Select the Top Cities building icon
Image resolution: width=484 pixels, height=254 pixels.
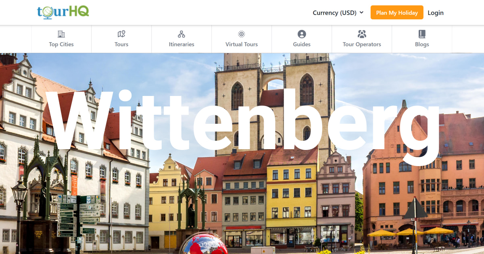coord(61,34)
